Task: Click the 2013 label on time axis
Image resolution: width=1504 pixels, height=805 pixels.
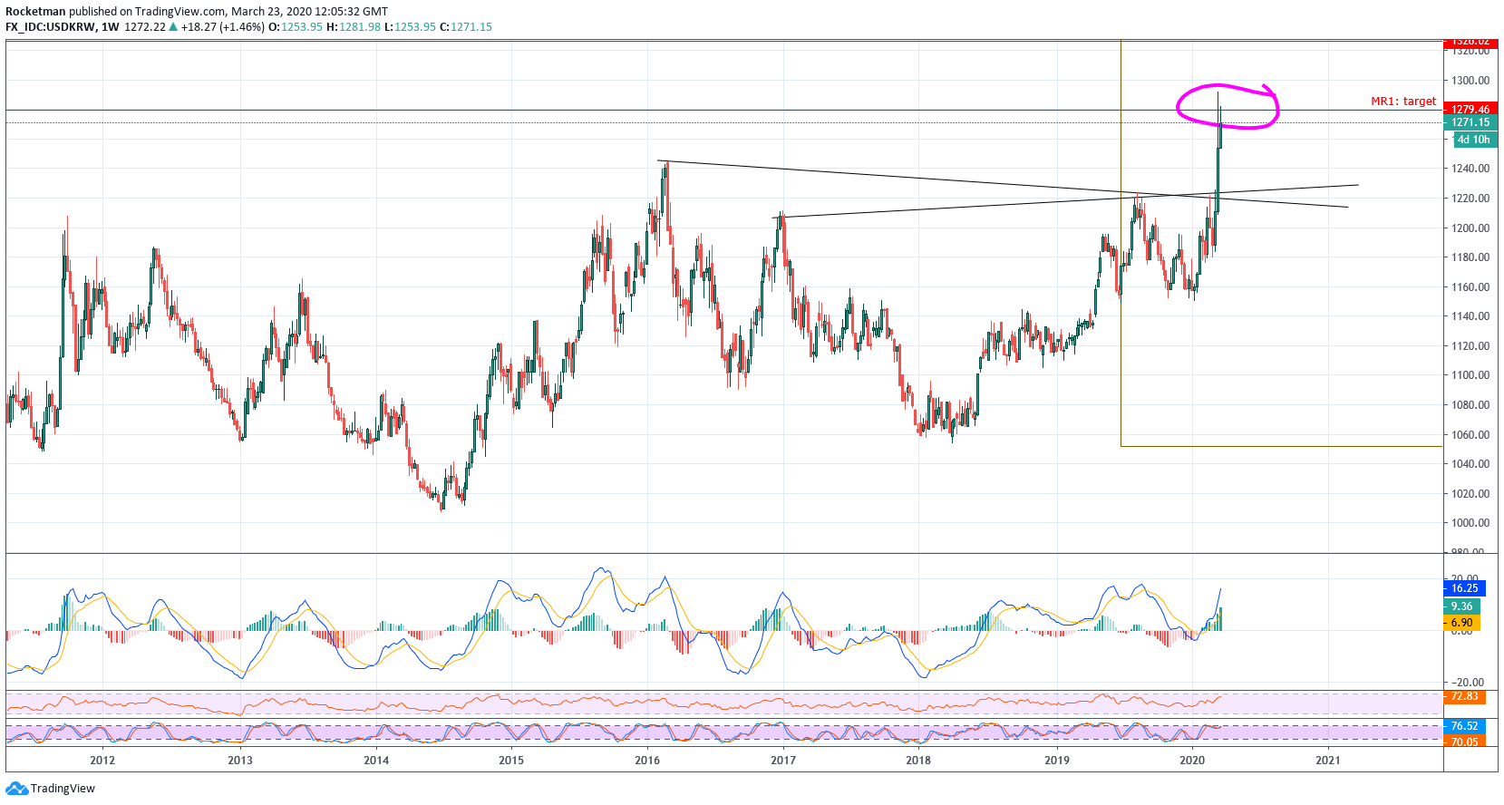Action: pos(240,761)
